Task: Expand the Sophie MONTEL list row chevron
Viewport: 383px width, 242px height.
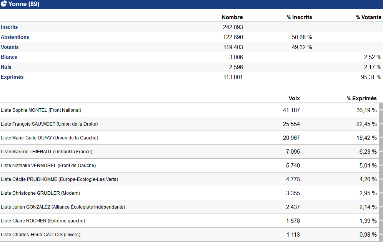Action: click(x=381, y=110)
